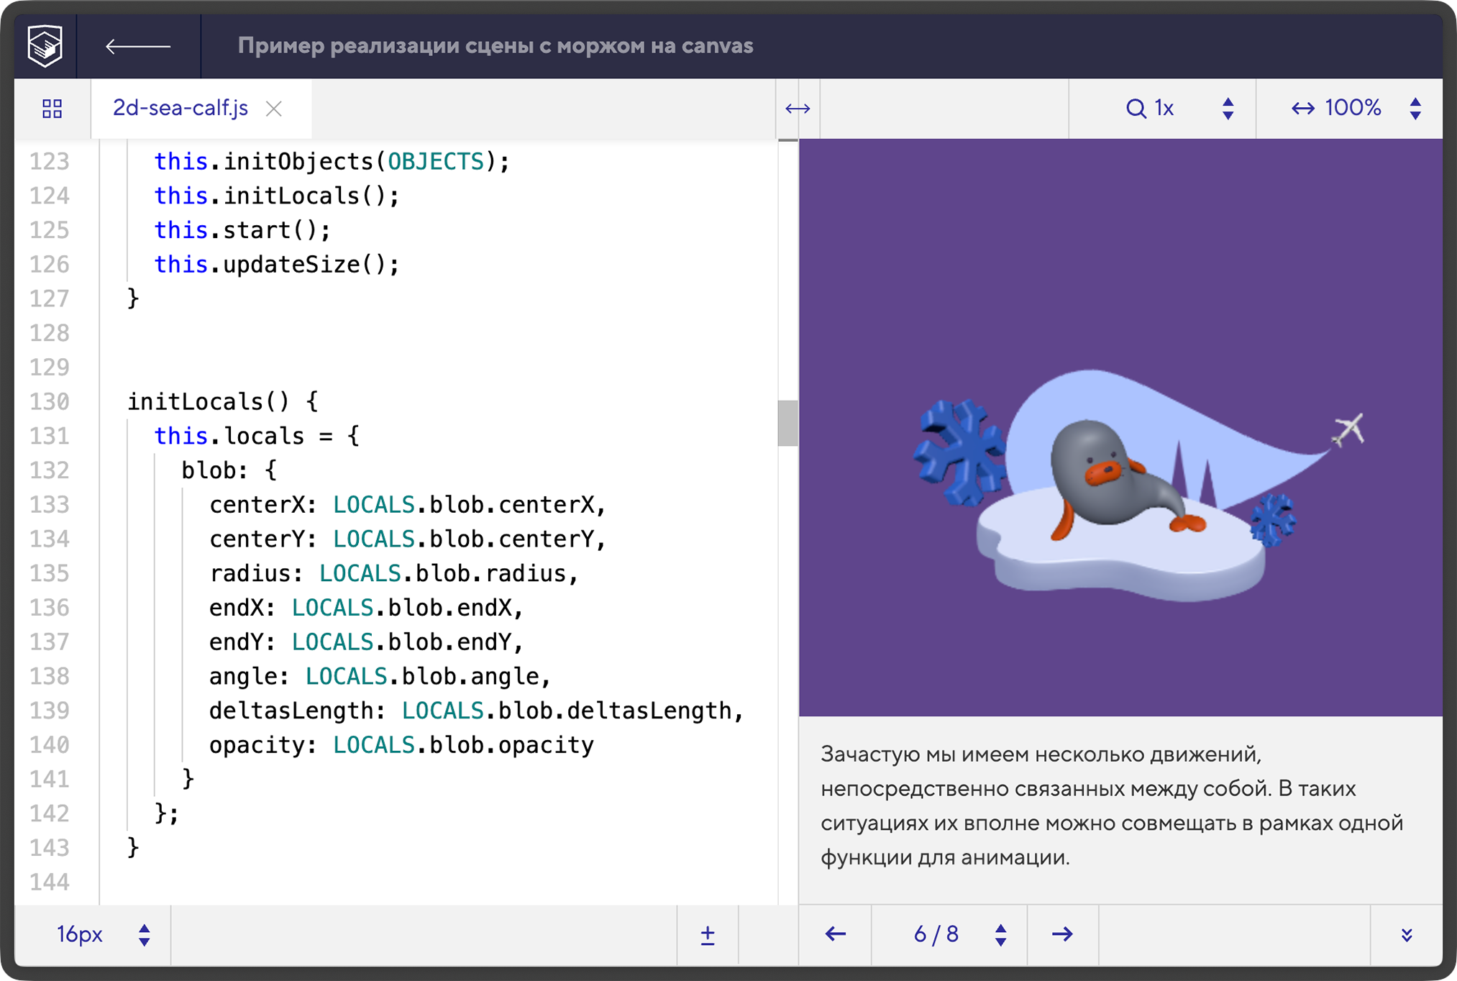Click the magnifier zoom 1x icon
The width and height of the screenshot is (1457, 981).
(1136, 109)
